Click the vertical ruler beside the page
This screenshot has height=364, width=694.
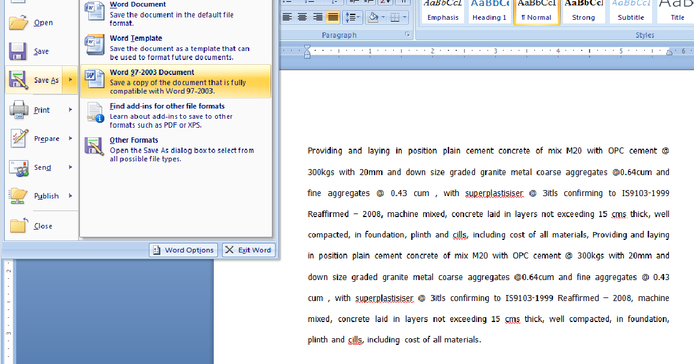click(x=9, y=311)
